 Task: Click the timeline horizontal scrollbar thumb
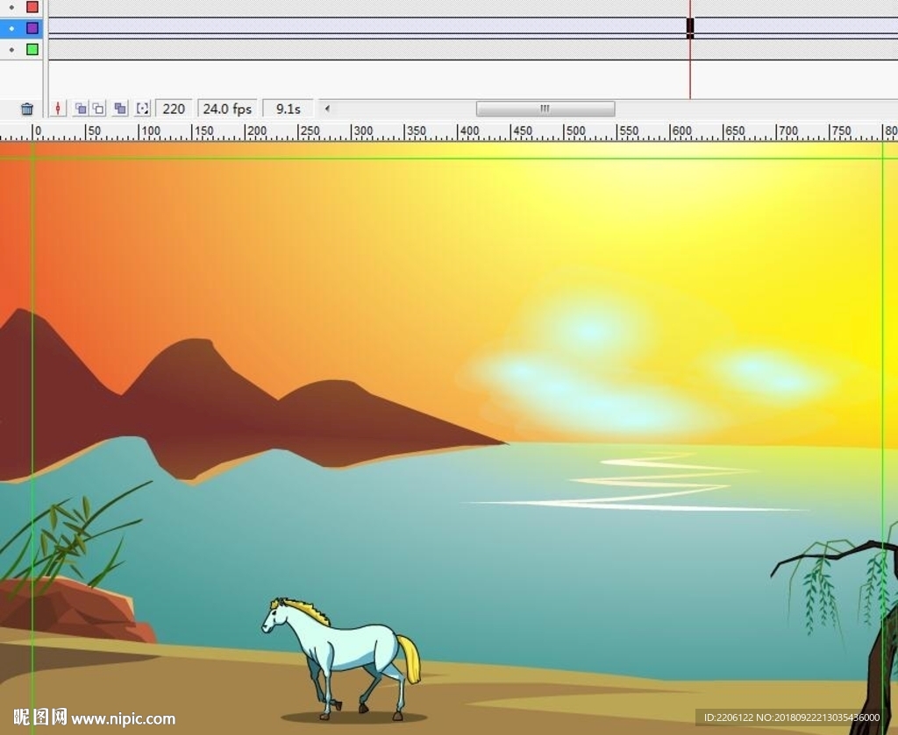(545, 109)
